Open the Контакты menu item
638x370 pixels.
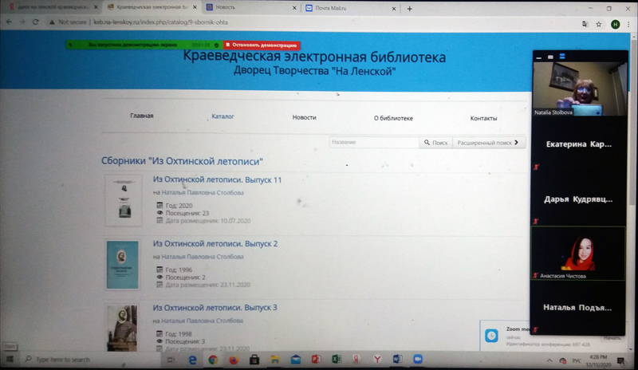coord(483,119)
